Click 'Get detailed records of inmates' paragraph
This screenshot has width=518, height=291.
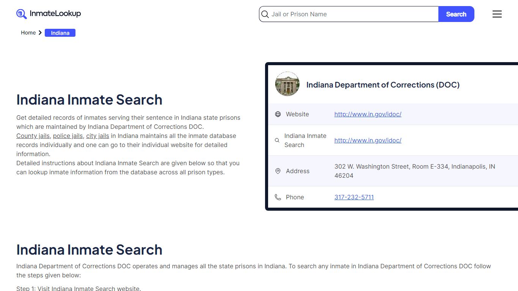(128, 122)
